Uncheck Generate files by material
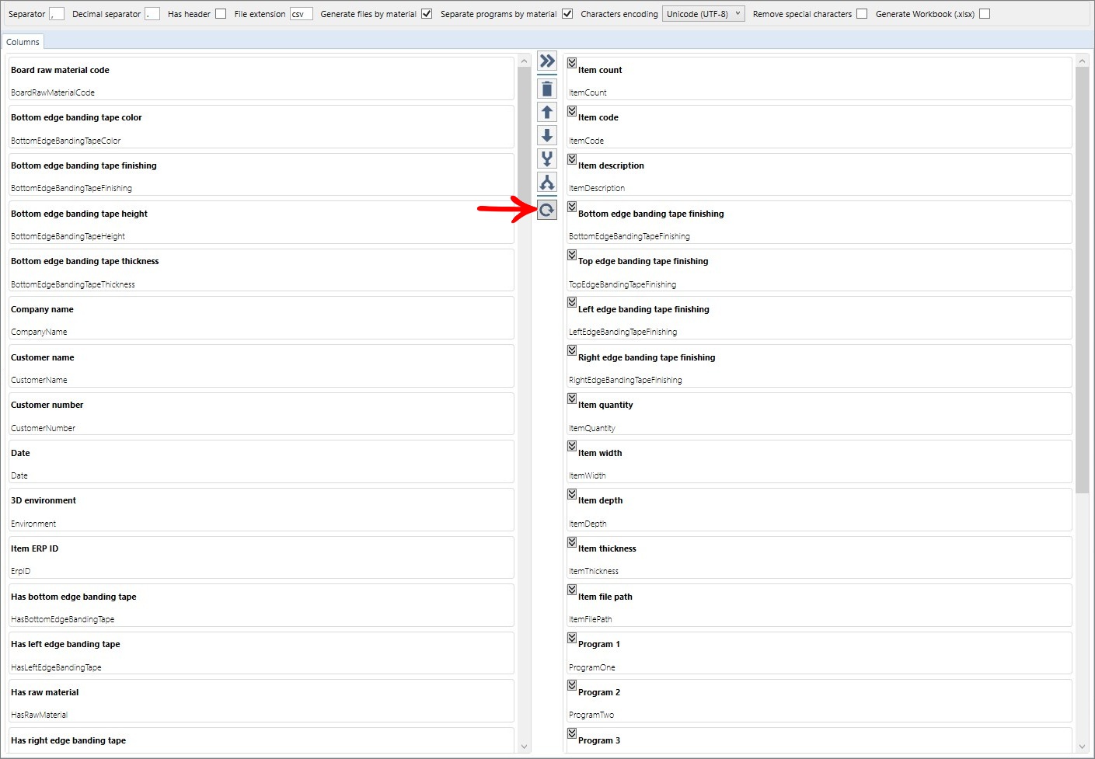The image size is (1095, 759). click(x=427, y=14)
